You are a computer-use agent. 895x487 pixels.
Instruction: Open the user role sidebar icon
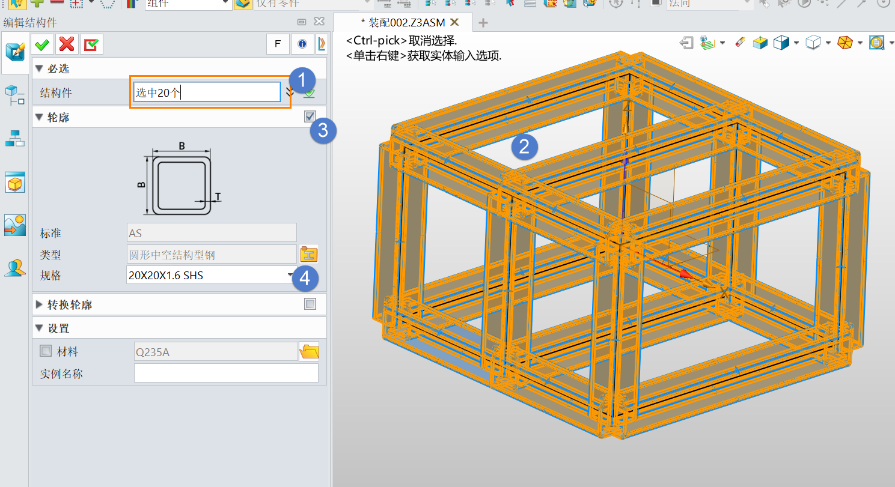tap(14, 268)
